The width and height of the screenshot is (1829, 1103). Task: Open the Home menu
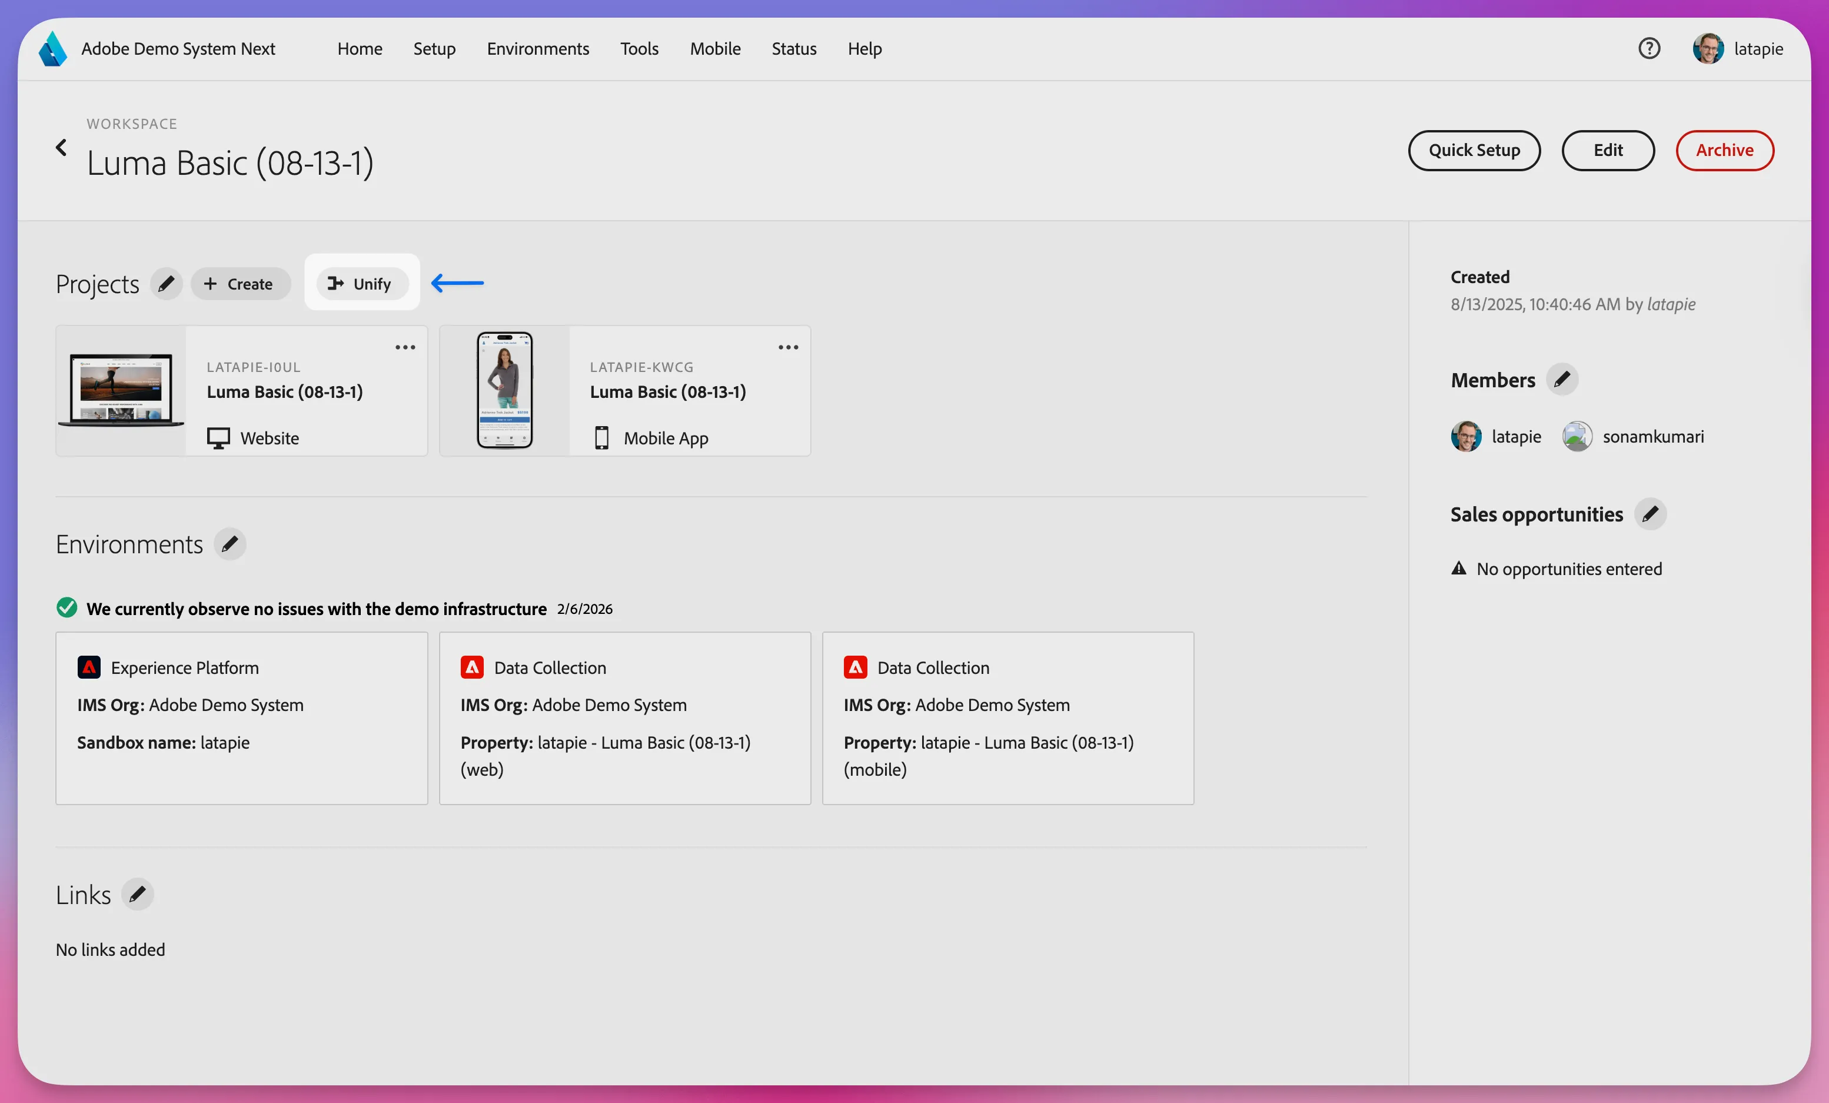360,49
